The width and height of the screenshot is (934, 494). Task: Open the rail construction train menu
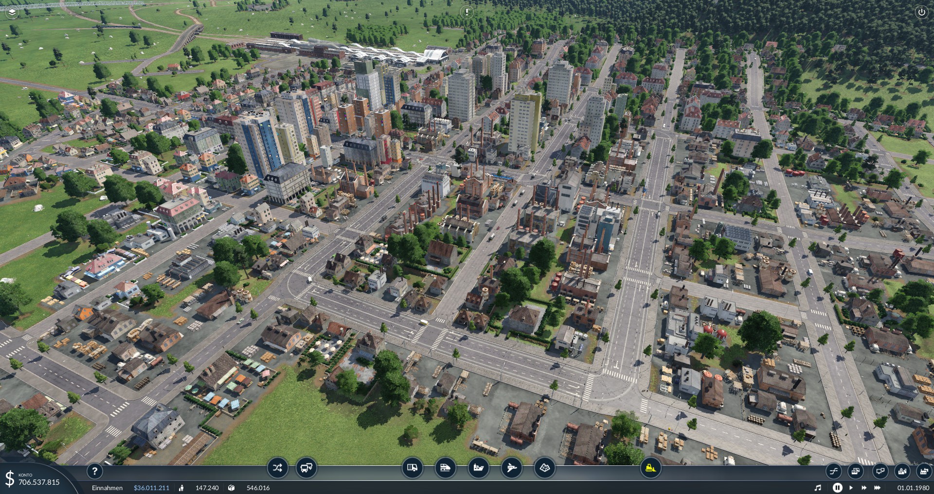[x=445, y=468]
